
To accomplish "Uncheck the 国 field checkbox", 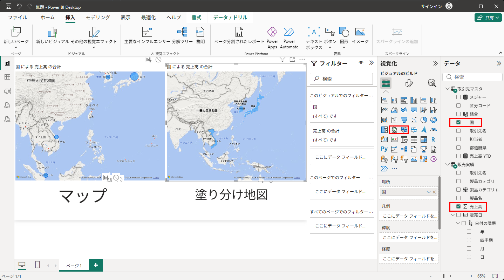I will tap(458, 122).
